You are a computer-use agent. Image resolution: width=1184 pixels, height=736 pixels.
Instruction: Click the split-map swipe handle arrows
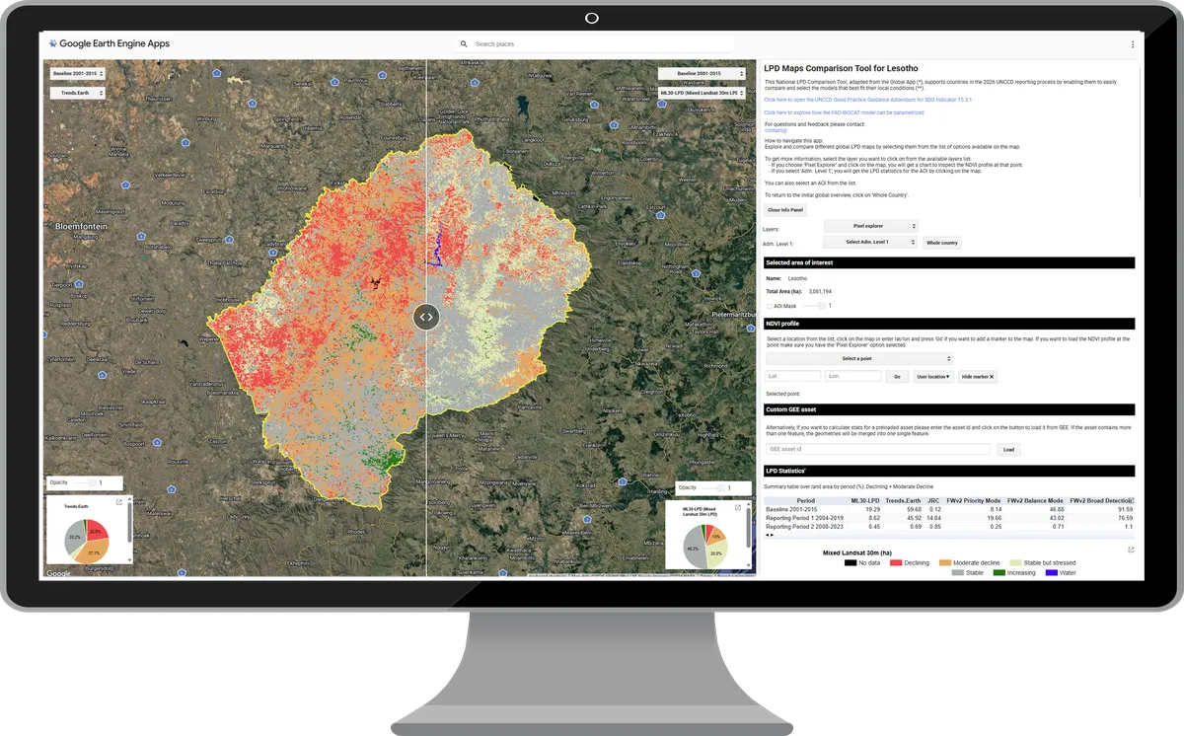(x=426, y=317)
